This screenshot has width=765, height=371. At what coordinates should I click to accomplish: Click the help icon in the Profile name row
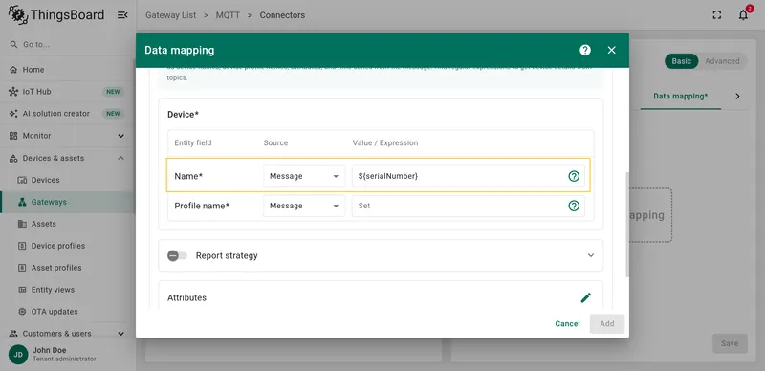click(x=574, y=206)
